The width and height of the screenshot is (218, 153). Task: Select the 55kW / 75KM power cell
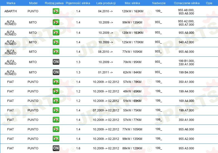click(x=132, y=110)
